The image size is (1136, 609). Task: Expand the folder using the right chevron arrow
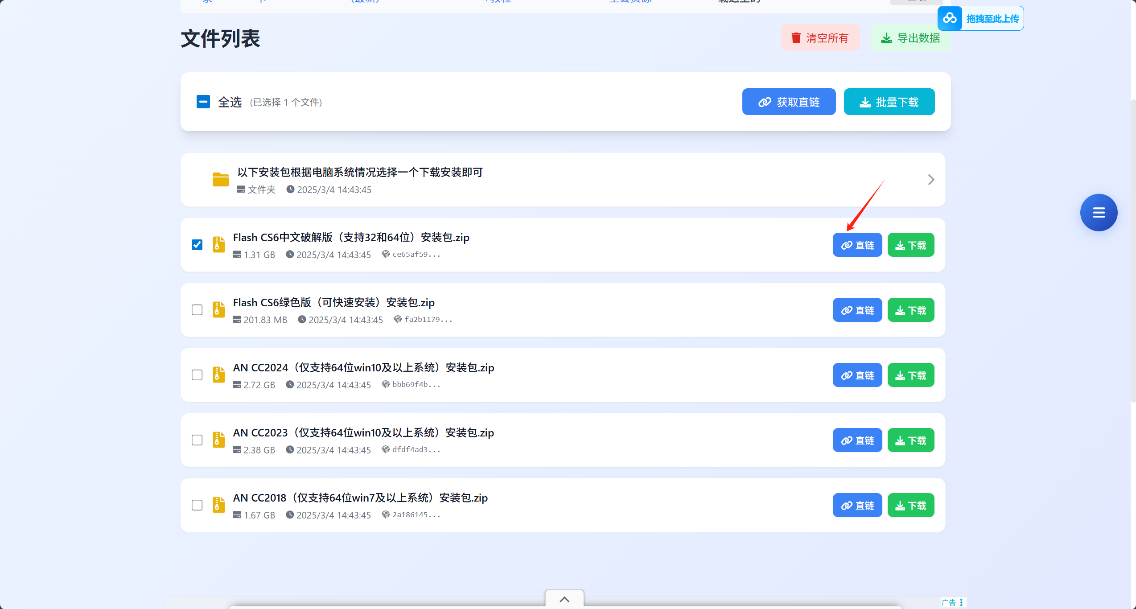pos(931,180)
